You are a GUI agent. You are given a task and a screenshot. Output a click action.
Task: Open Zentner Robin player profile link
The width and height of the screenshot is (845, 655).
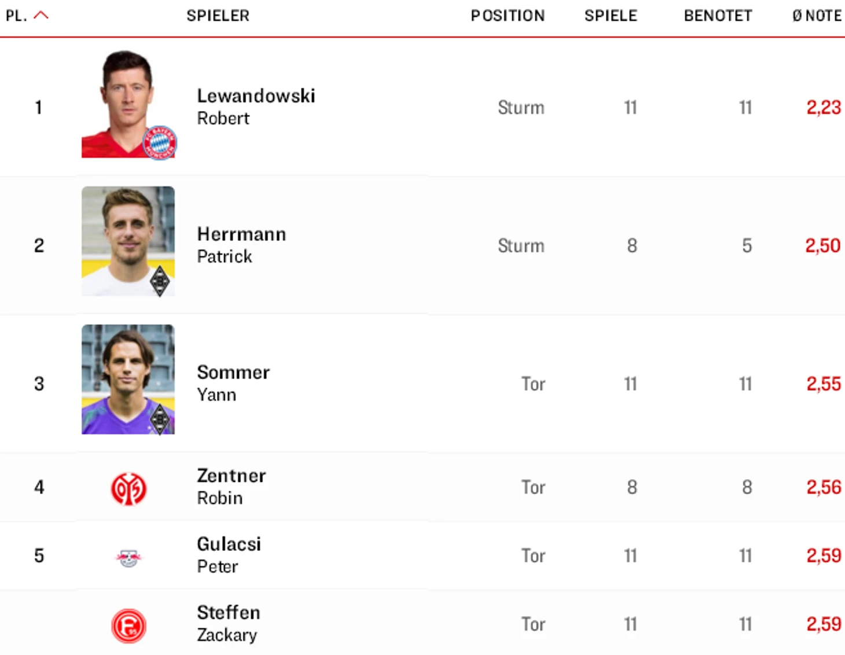231,487
